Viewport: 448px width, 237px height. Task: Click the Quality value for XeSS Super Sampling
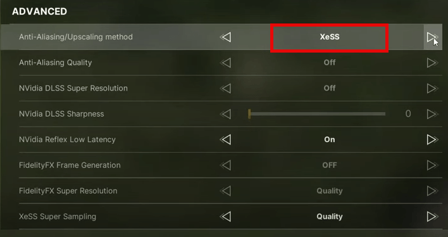(330, 217)
